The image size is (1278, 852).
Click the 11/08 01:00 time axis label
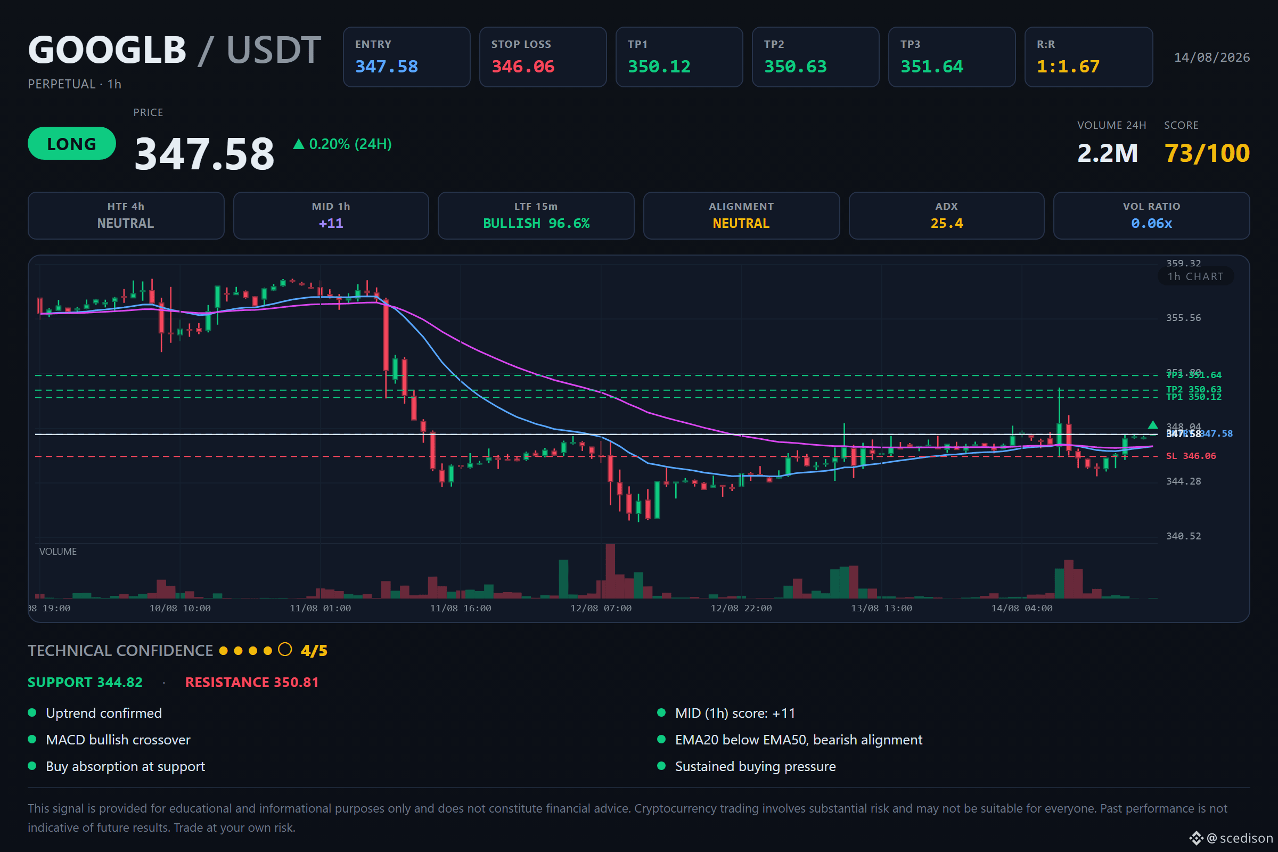pos(320,608)
